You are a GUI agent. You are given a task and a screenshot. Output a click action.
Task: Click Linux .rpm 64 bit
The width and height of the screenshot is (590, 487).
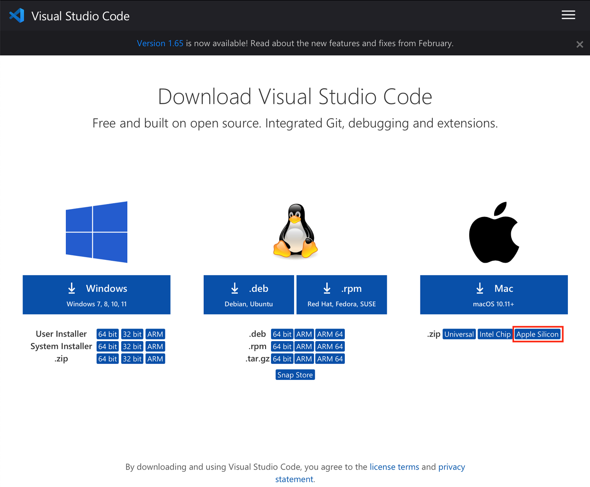coord(282,347)
